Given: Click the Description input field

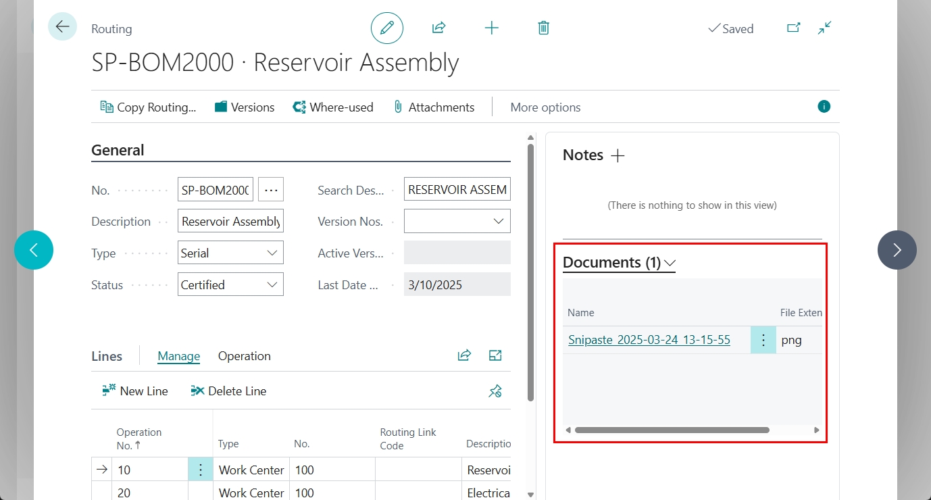Looking at the screenshot, I should tap(230, 222).
